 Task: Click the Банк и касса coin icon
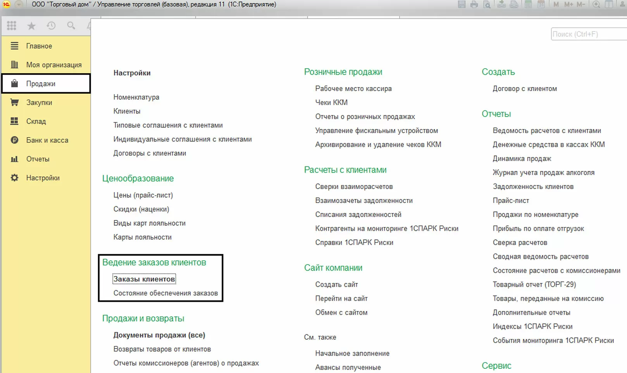coord(14,140)
